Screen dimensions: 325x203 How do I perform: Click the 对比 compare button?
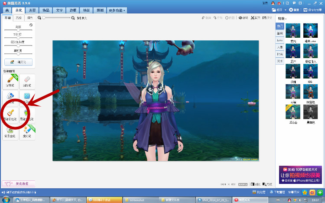click(x=256, y=184)
